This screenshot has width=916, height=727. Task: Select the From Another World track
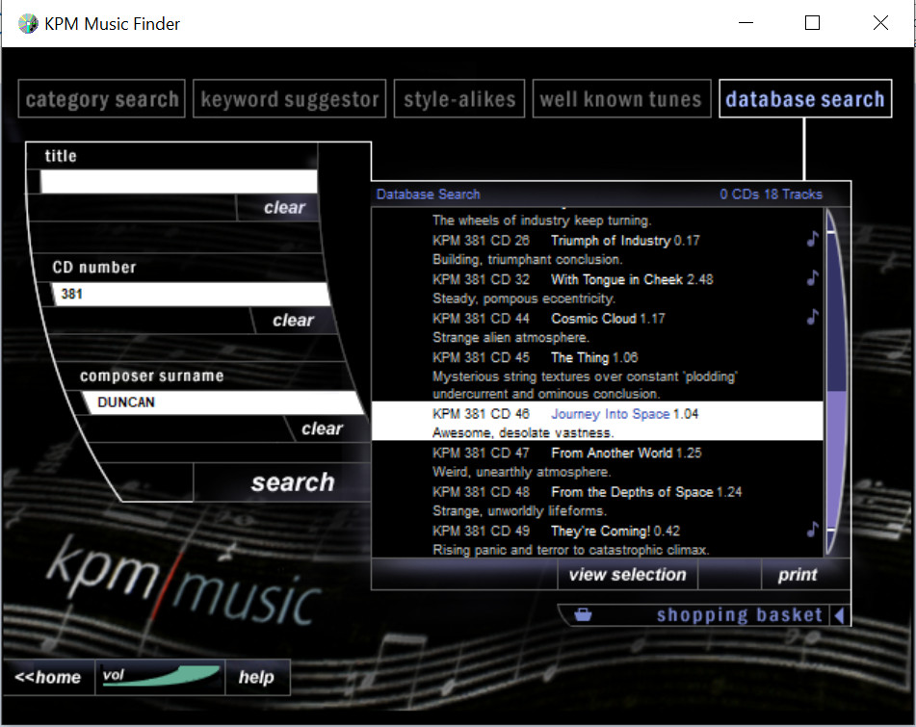[611, 454]
